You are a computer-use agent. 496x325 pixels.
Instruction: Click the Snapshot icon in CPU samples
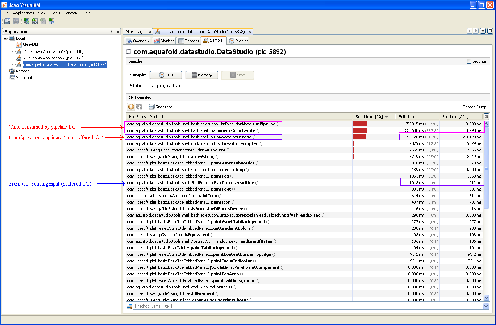pyautogui.click(x=152, y=107)
